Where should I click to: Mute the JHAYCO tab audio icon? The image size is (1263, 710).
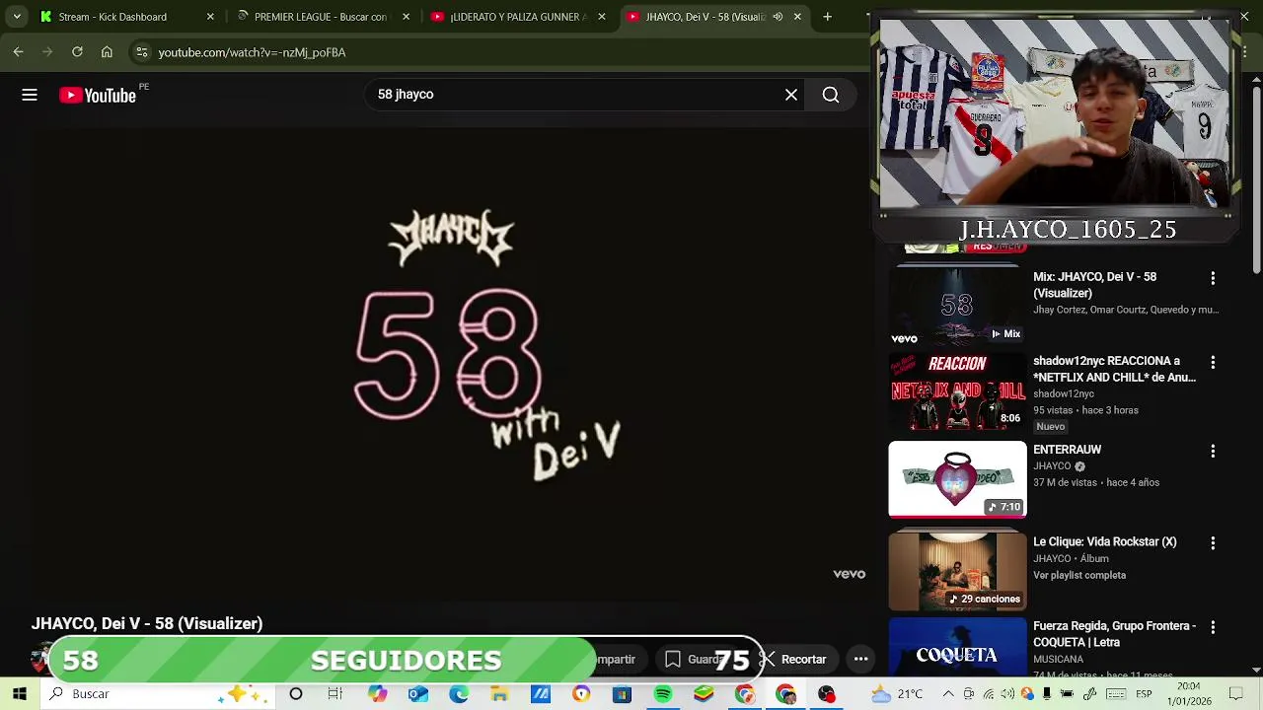click(778, 17)
